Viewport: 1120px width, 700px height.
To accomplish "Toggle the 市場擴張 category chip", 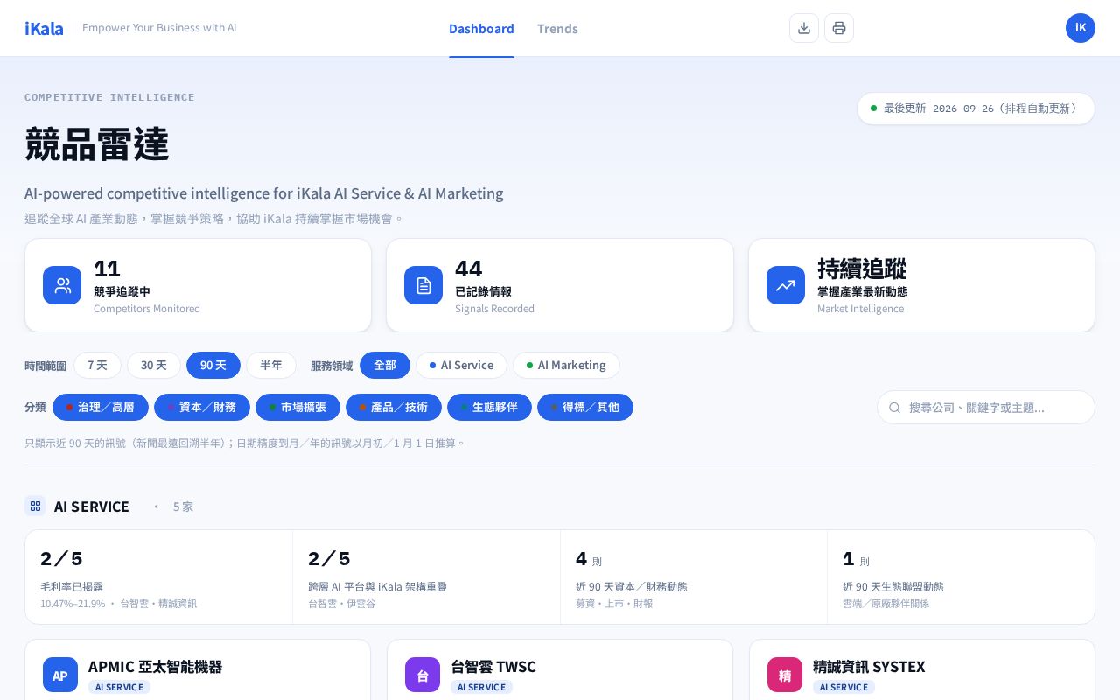I will point(297,407).
